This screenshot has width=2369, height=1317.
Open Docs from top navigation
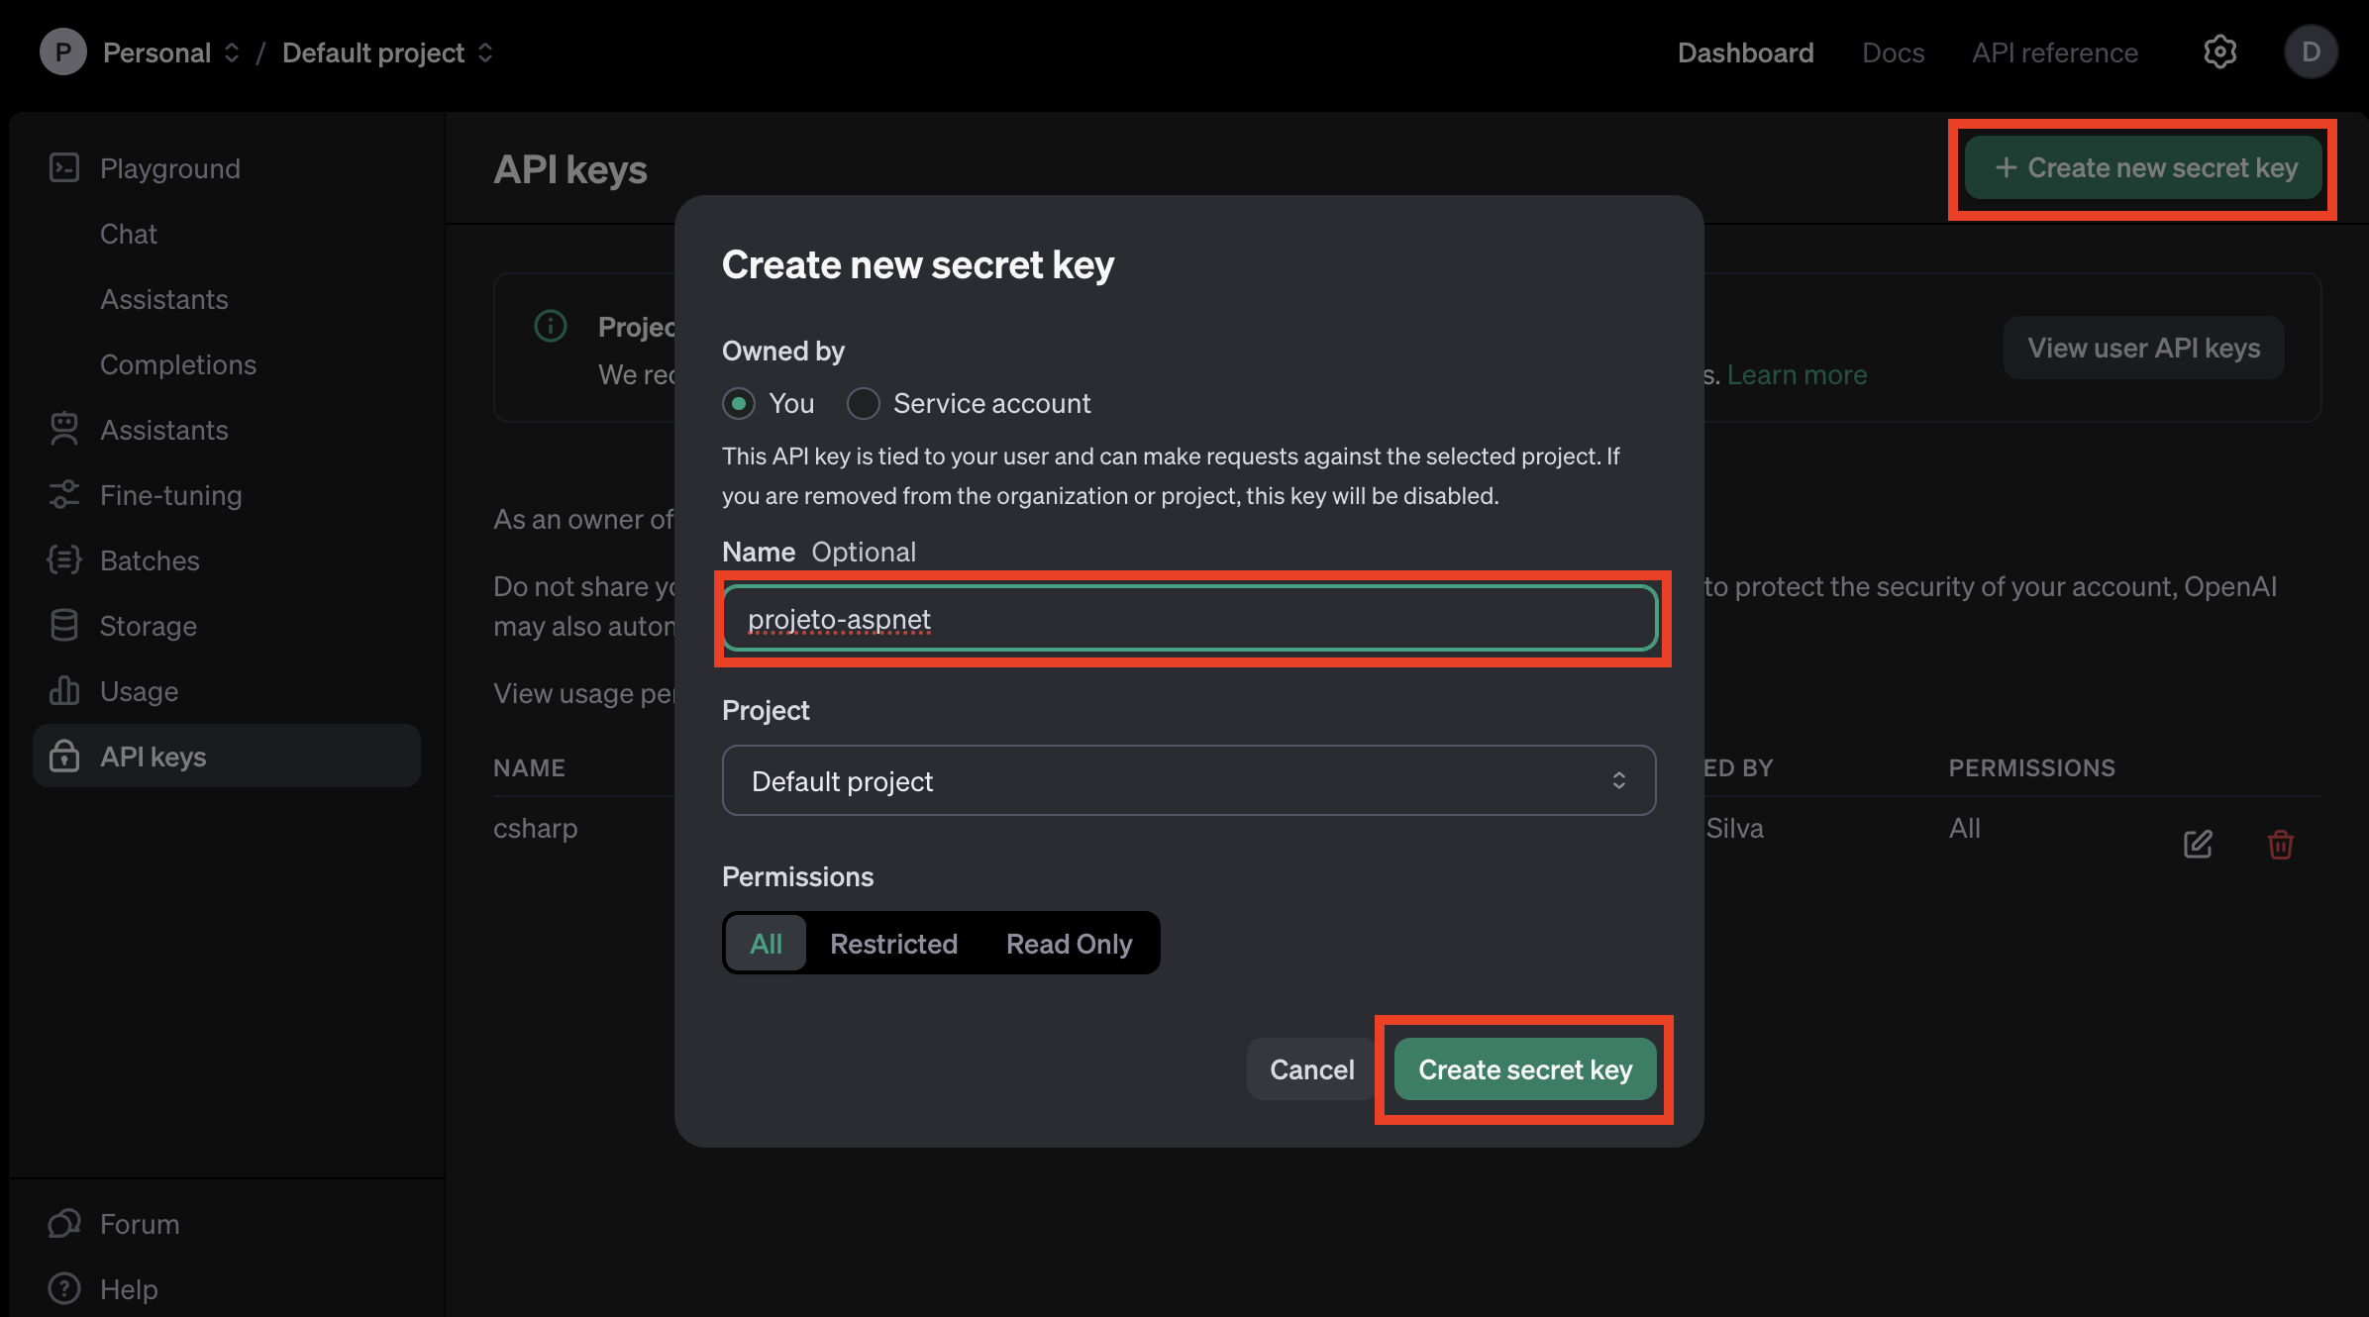[1893, 52]
